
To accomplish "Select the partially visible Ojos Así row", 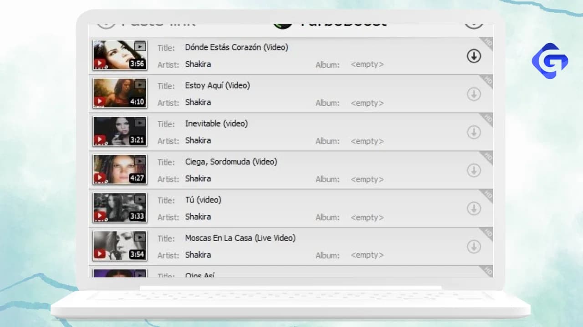I will click(291, 272).
